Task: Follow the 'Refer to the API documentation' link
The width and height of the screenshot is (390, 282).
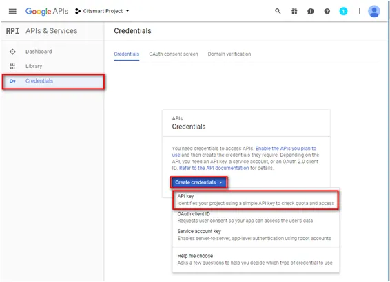Action: (x=214, y=168)
